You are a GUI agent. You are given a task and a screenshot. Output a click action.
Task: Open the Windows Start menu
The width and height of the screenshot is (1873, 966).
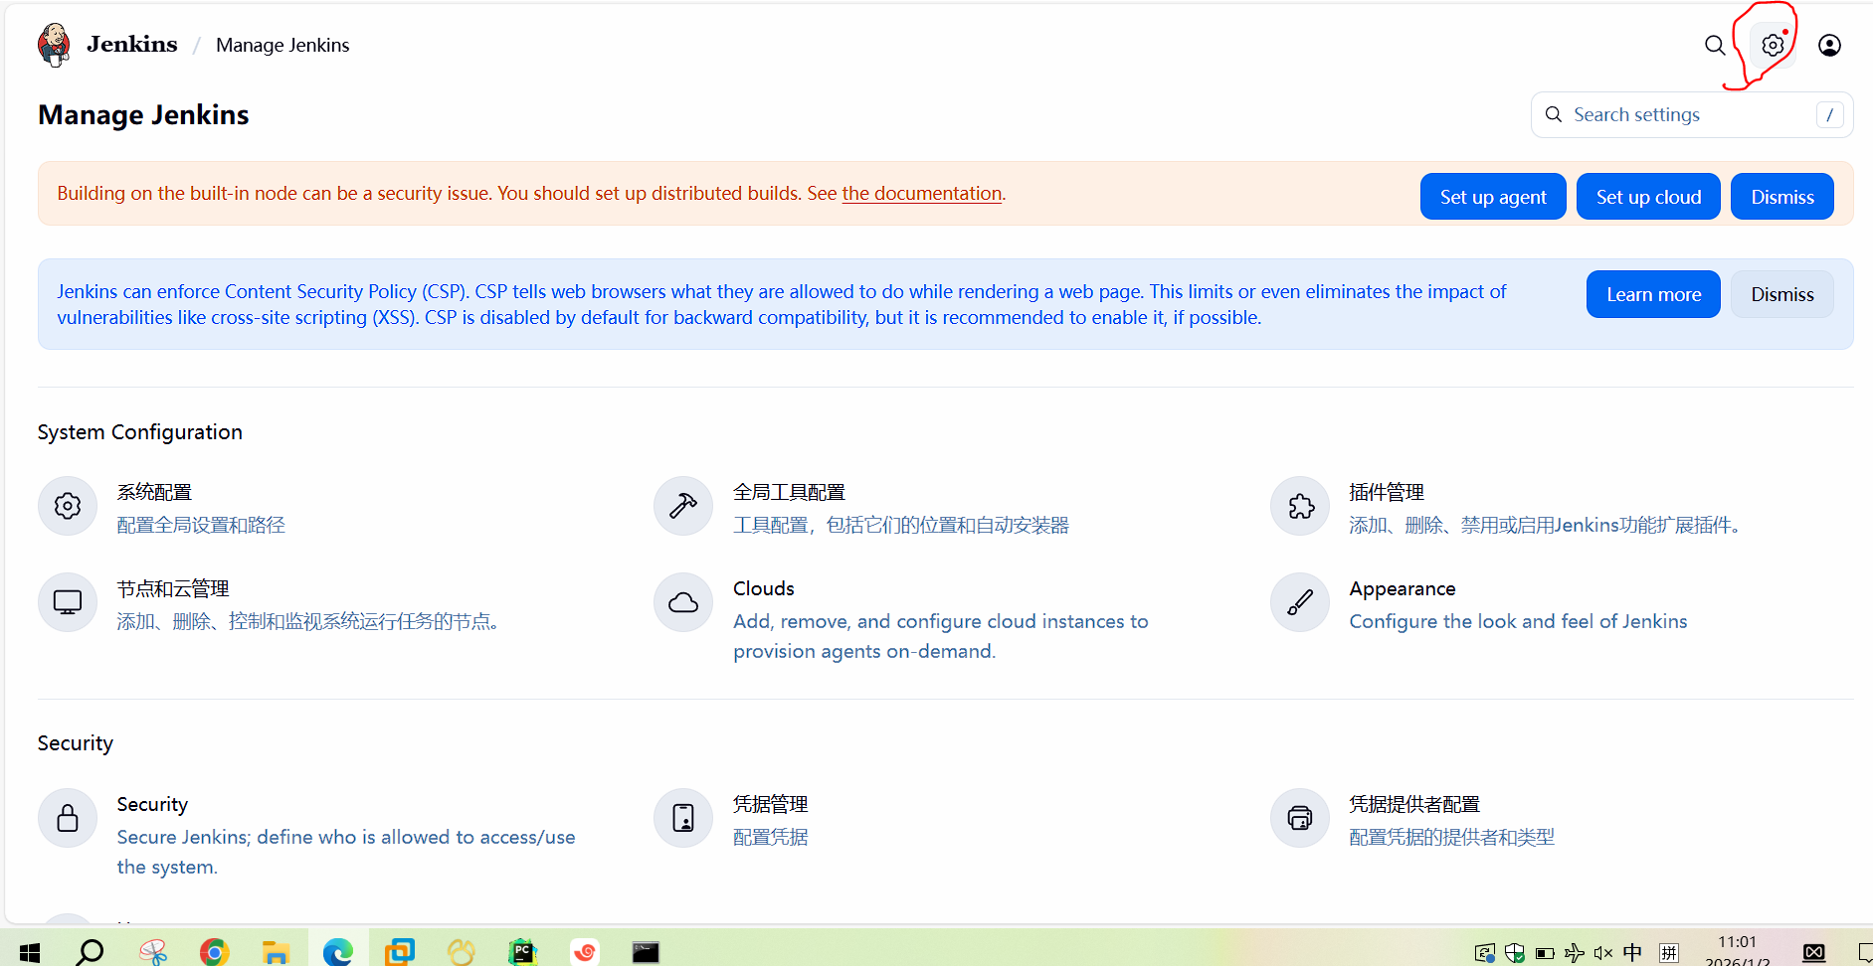pos(30,953)
